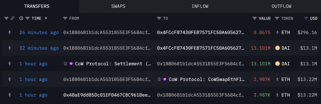
Task: Open the TOKEN column filter icon
Action: point(277,18)
